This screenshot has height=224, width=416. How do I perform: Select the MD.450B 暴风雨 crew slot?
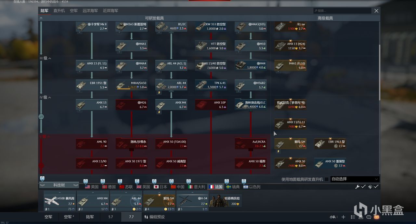coord(60,201)
